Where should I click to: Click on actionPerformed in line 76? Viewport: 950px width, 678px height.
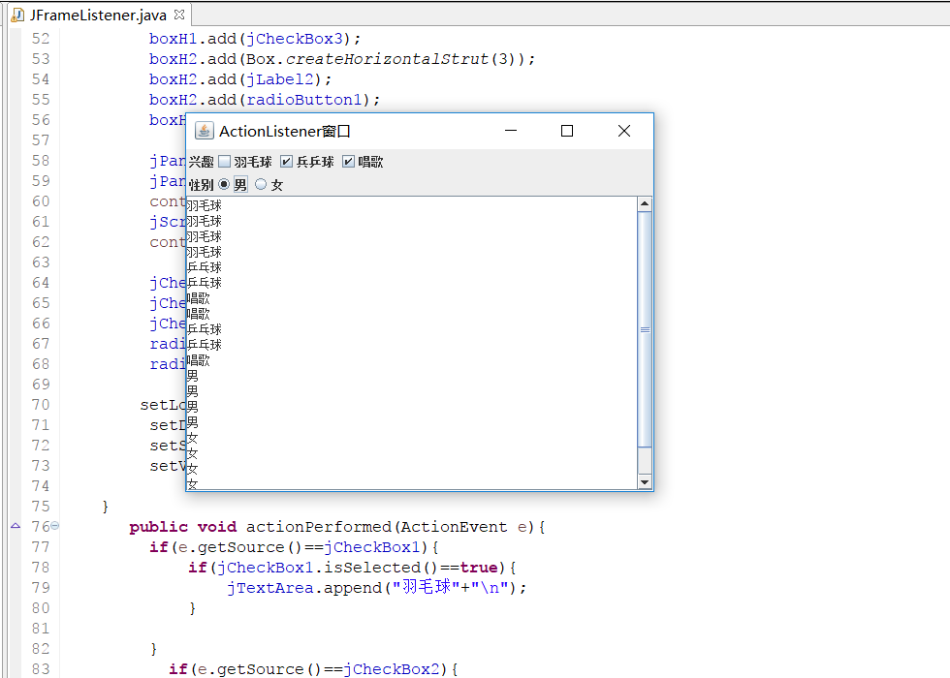319,527
